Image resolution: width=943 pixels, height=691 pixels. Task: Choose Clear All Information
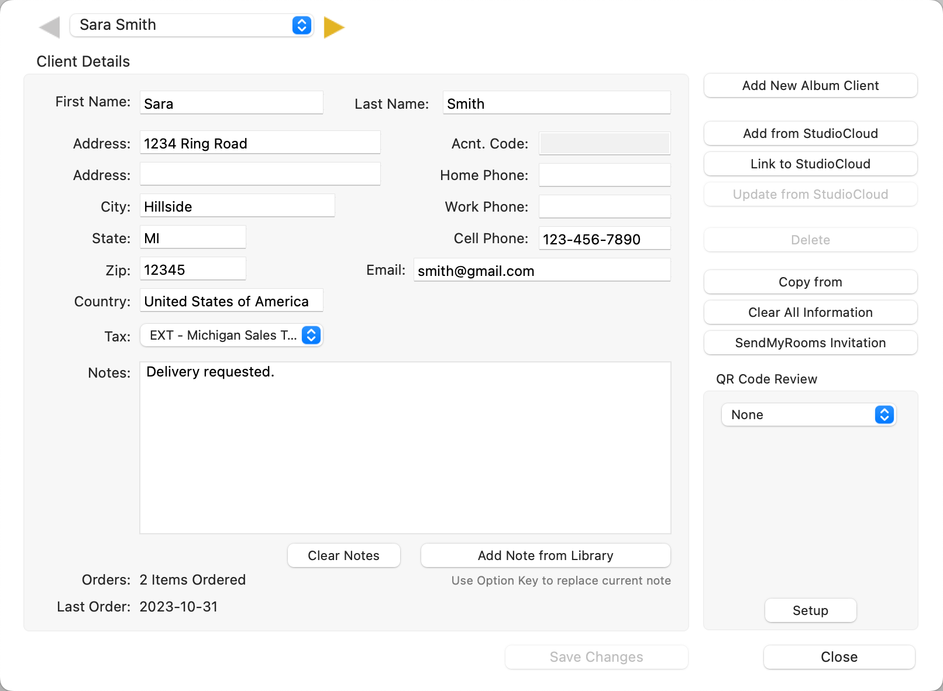point(810,312)
